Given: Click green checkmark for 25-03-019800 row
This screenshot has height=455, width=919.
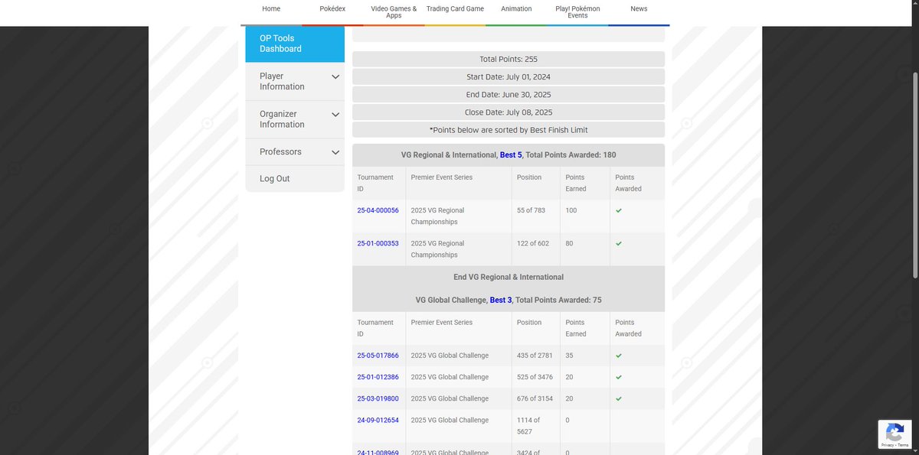Looking at the screenshot, I should 619,398.
